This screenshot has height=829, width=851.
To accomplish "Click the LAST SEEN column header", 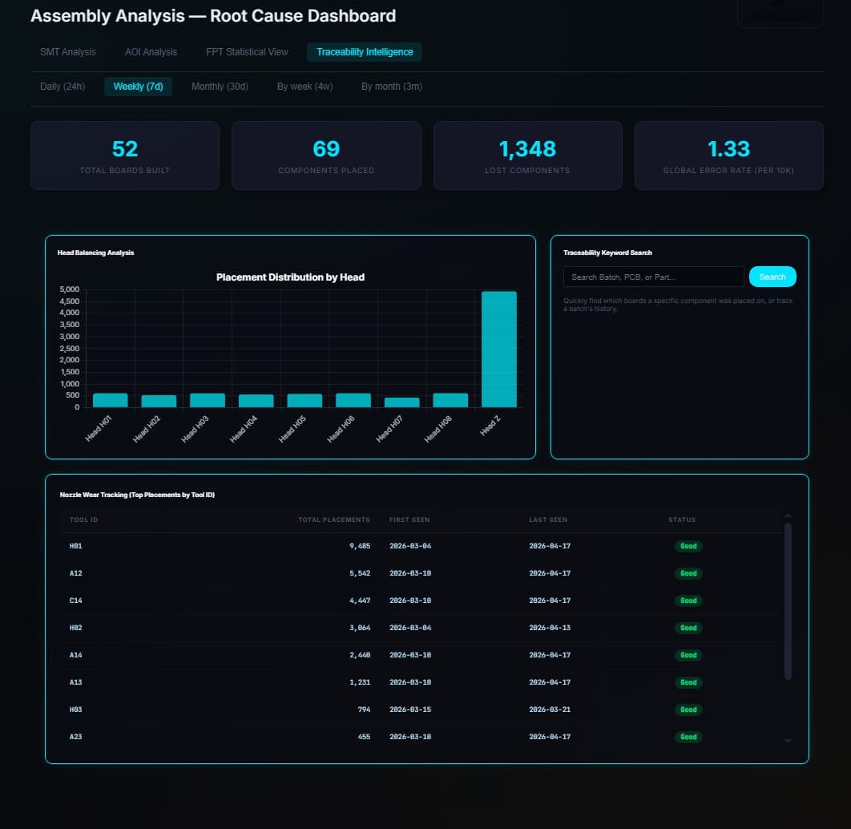I will coord(548,520).
